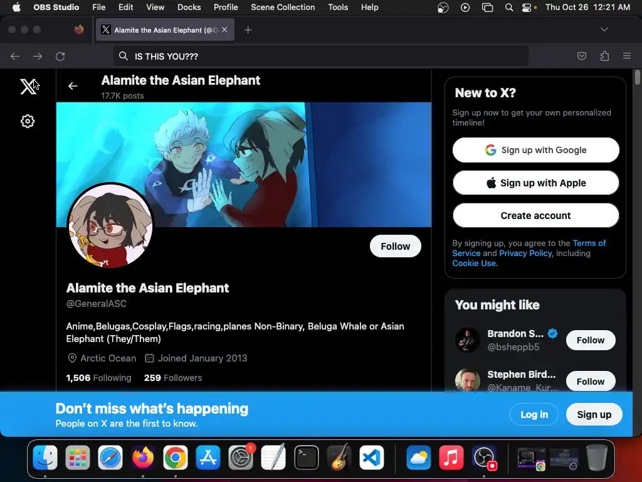This screenshot has height=482, width=642.
Task: Expand the list all tabs chevron
Action: click(x=604, y=29)
